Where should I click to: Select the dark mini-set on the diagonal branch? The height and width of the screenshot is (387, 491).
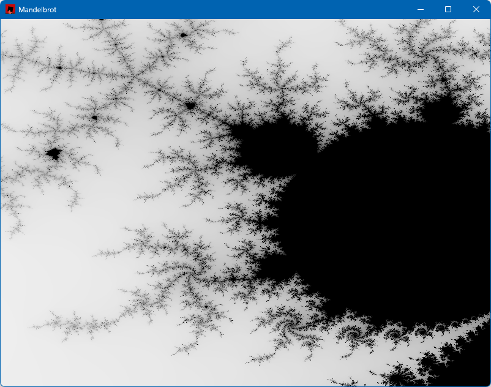(x=190, y=106)
